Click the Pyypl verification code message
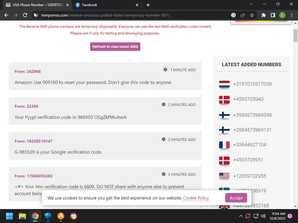This screenshot has height=223, width=298. 70,117
